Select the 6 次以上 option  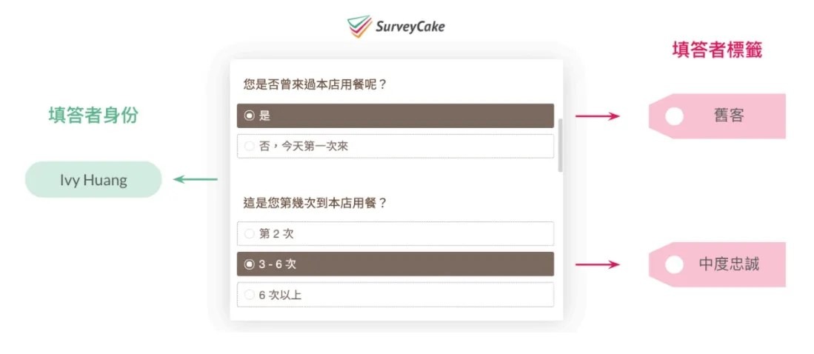click(x=396, y=295)
